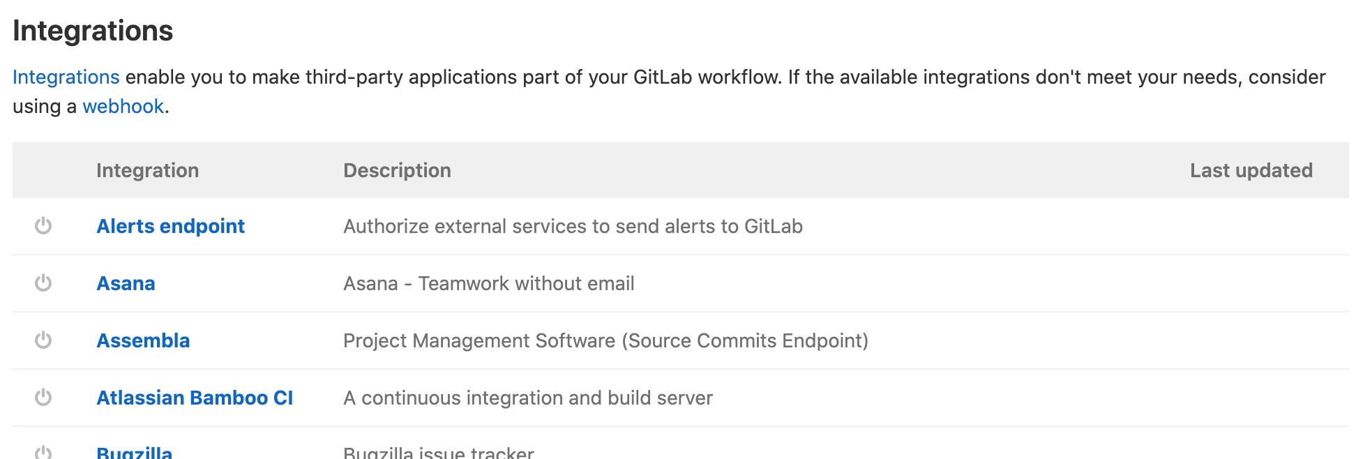Open Atlassian Bamboo CI integration settings
Viewport: 1363px width, 459px height.
click(x=195, y=398)
